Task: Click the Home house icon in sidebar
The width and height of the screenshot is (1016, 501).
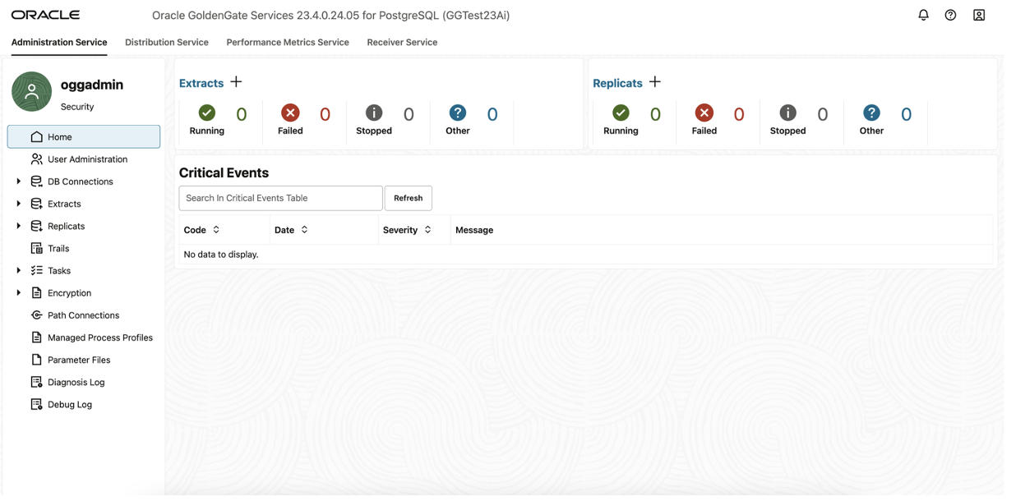Action: tap(36, 136)
